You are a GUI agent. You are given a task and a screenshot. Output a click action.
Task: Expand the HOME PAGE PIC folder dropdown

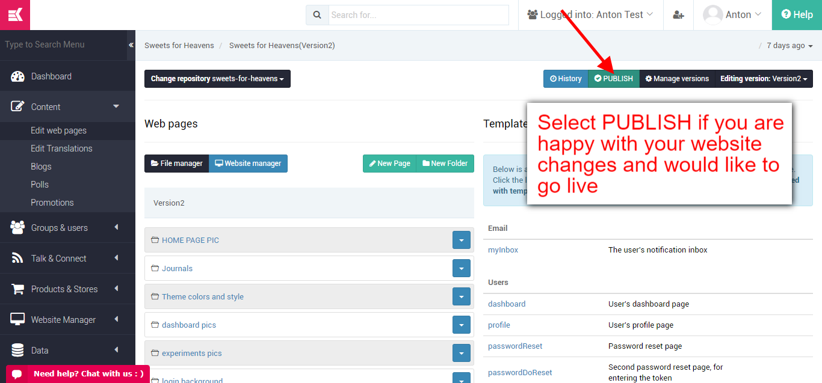point(461,241)
